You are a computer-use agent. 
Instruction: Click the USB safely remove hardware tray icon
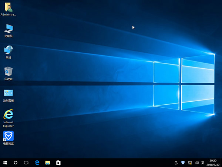coord(176,163)
